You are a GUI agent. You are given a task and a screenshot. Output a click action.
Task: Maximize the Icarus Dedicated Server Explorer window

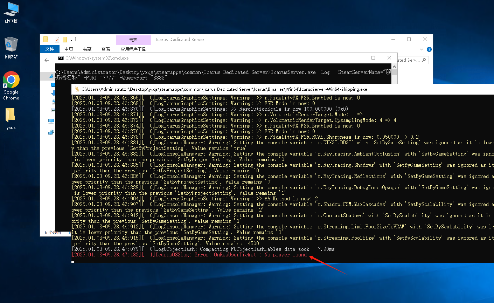click(409, 40)
